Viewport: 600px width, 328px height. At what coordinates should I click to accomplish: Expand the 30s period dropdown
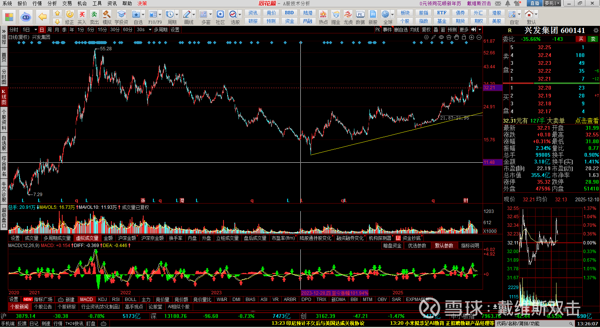point(150,30)
